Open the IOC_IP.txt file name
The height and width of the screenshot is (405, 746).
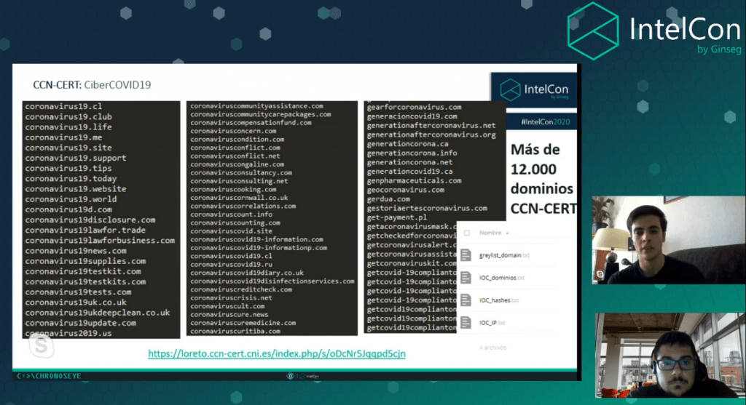(492, 323)
